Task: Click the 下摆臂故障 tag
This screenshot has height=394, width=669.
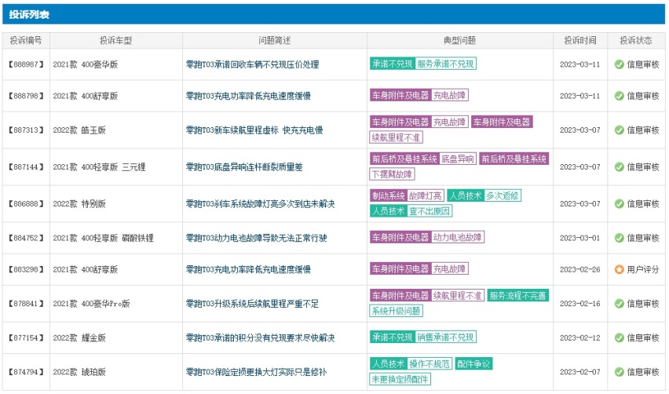Action: point(392,174)
